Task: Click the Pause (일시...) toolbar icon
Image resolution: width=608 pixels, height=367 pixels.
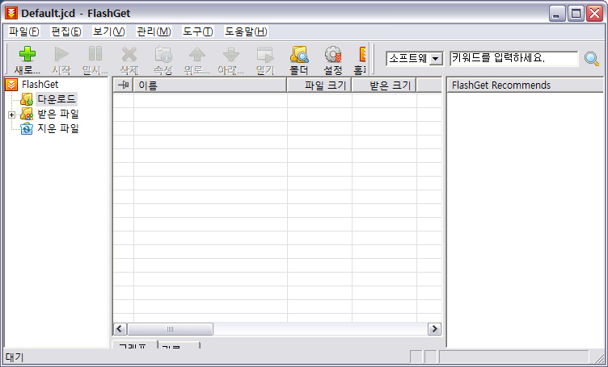Action: [x=95, y=60]
